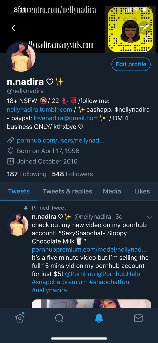The height and width of the screenshot is (343, 158).
Task: Open the 187 Following list
Action: (x=26, y=174)
